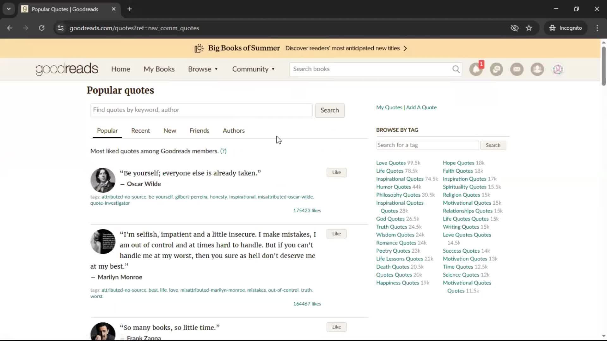Click the Big Books of Summer sun icon
The image size is (607, 341).
click(199, 48)
